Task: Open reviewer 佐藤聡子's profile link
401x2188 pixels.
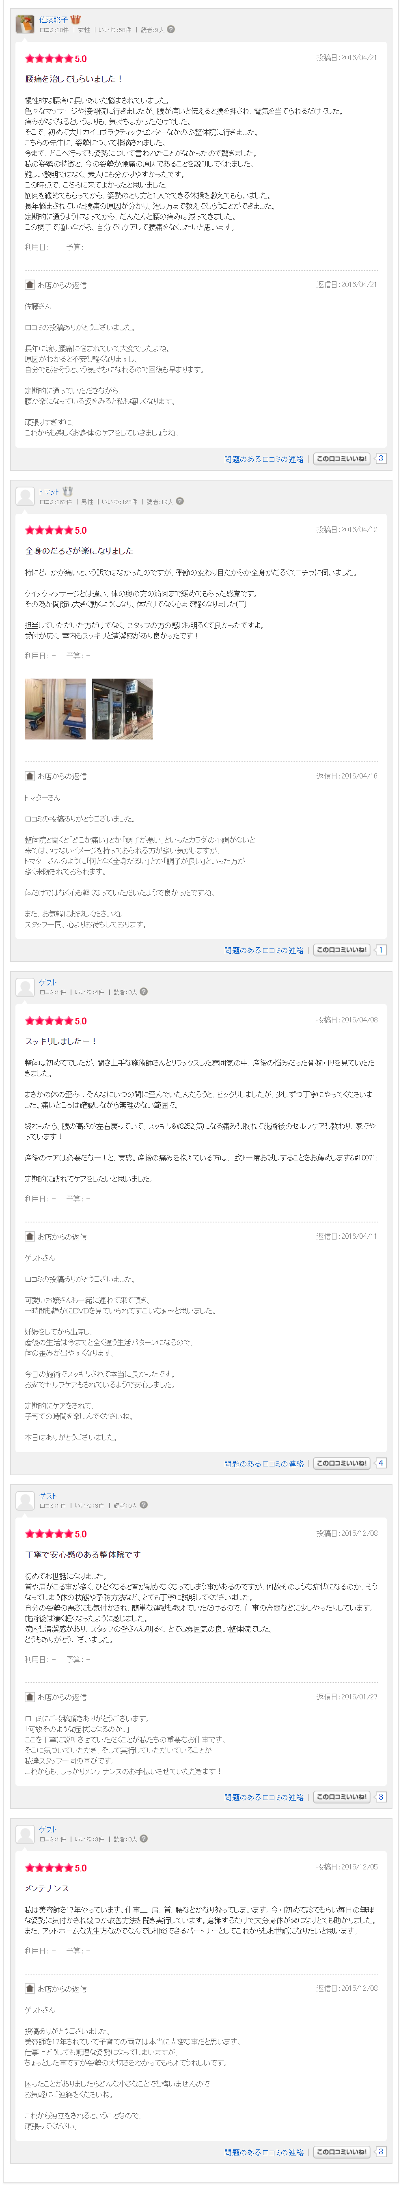Action: (53, 19)
